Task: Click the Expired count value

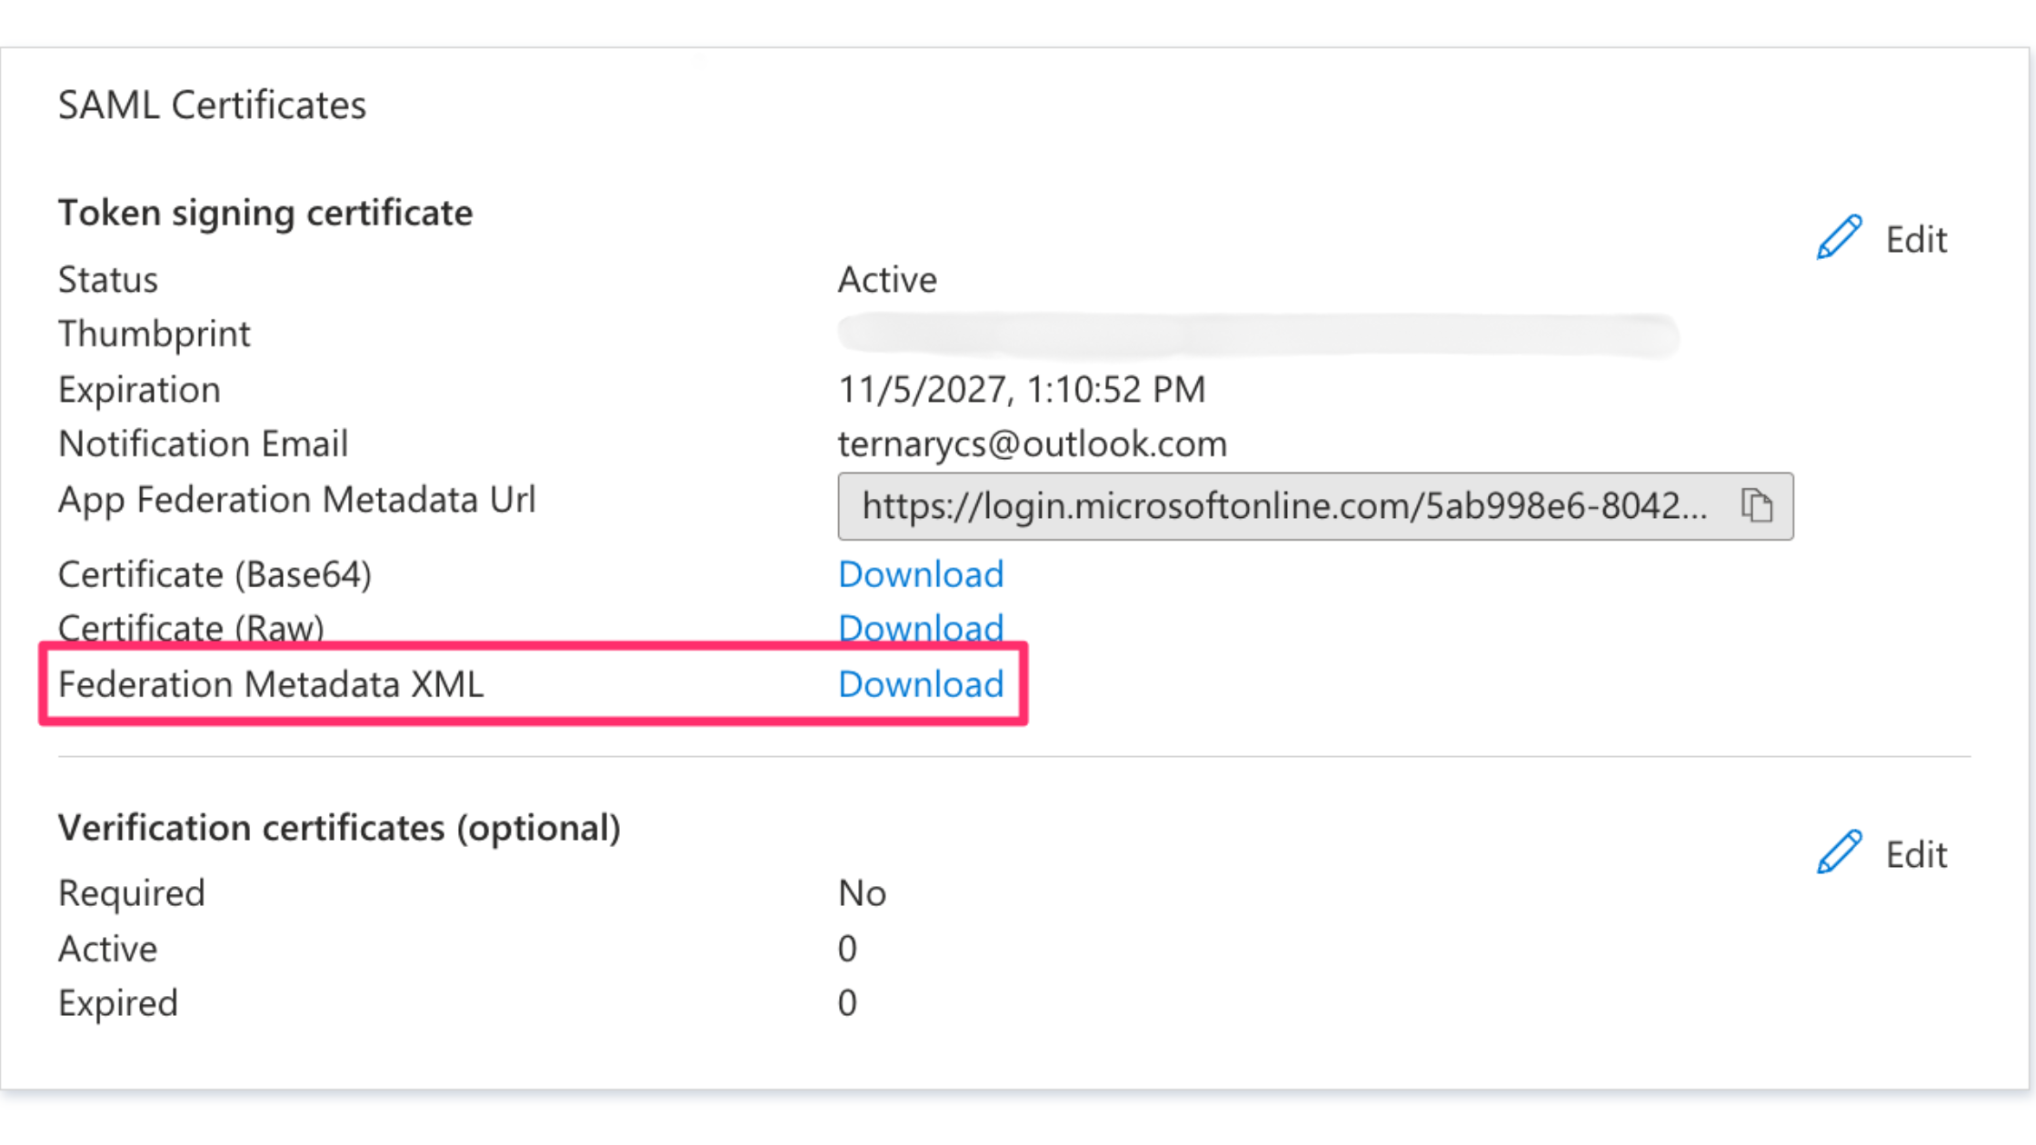Action: point(846,1003)
